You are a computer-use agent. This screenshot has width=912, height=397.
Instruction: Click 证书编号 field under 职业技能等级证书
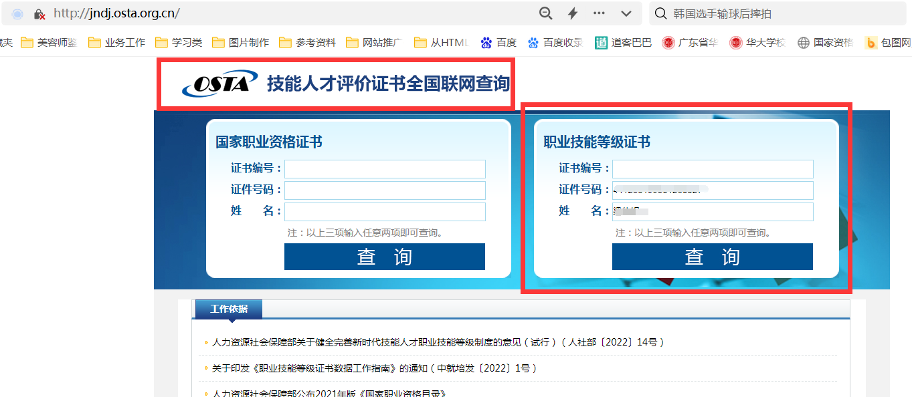tap(713, 169)
